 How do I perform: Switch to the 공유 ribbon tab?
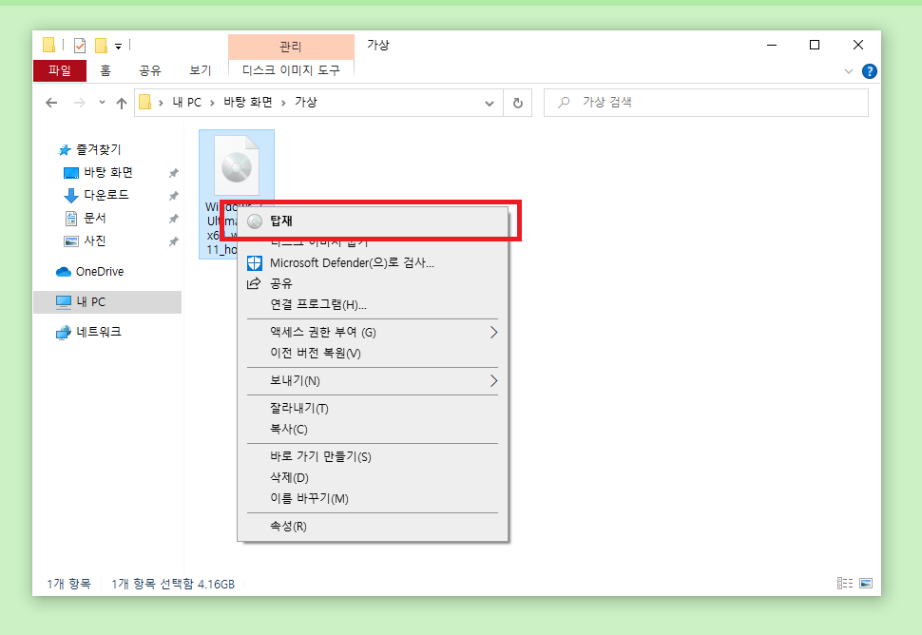150,70
